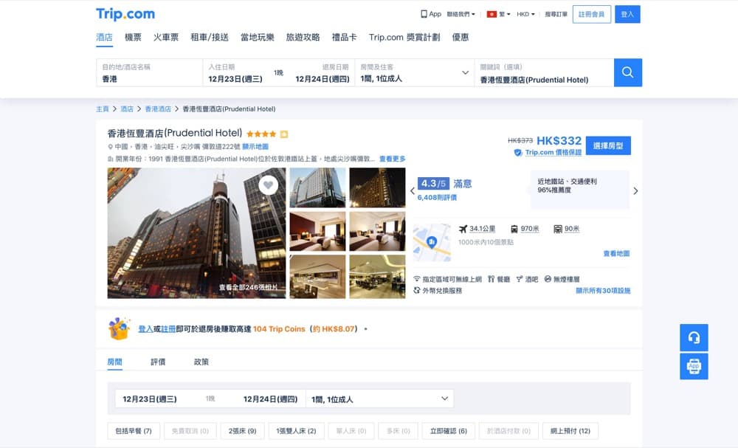Viewport: 738px width, 448px height.
Task: Click the currency exchange service icon
Action: coord(416,290)
